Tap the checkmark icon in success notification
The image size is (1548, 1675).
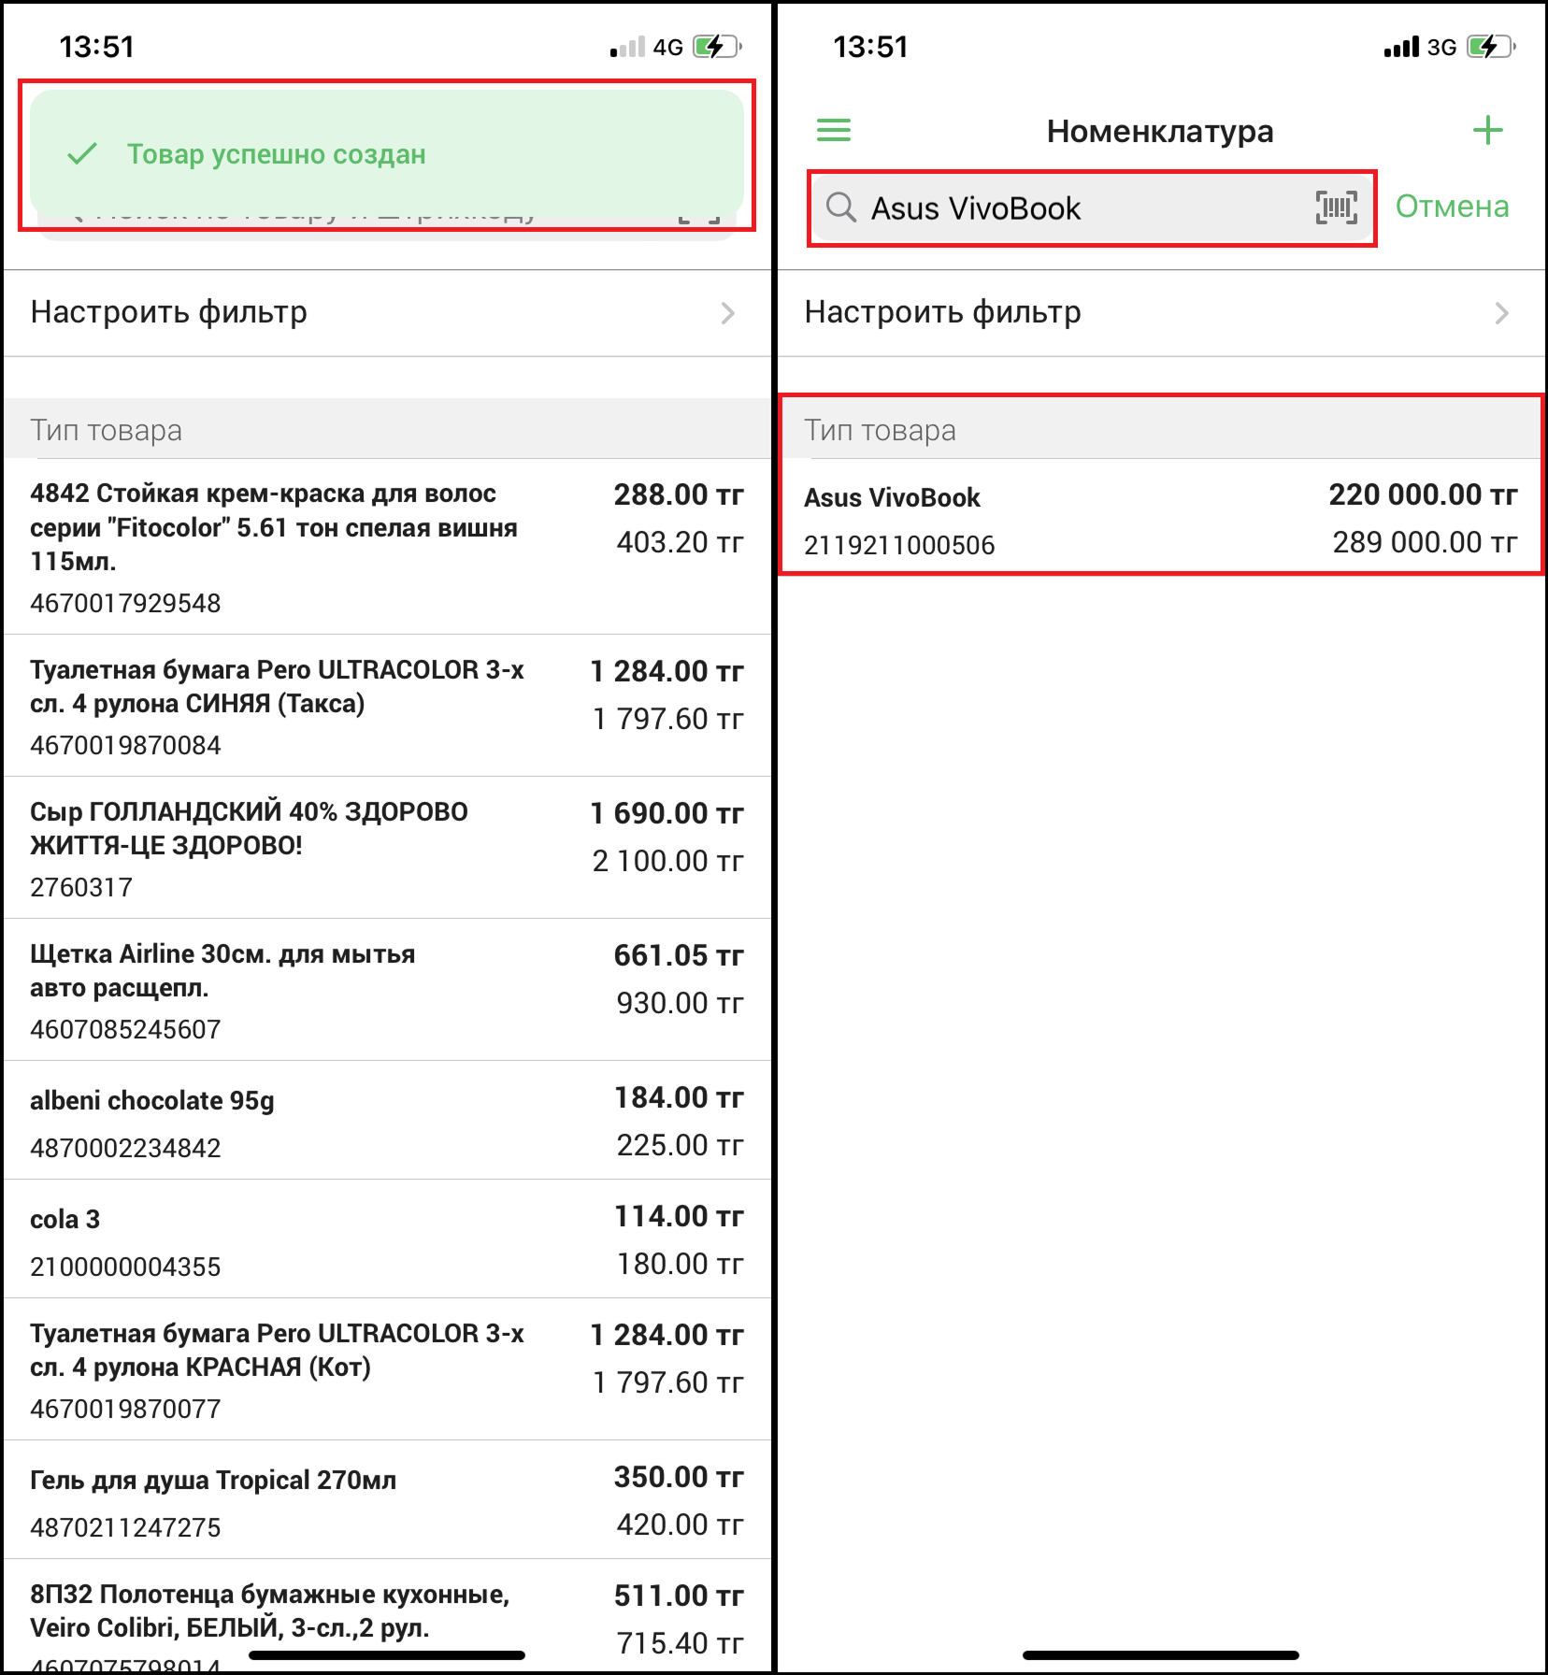click(x=82, y=154)
